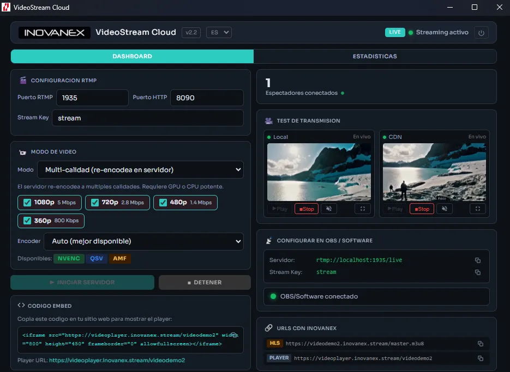The height and width of the screenshot is (372, 510).
Task: Open the Encoder selection dropdown
Action: pyautogui.click(x=143, y=241)
